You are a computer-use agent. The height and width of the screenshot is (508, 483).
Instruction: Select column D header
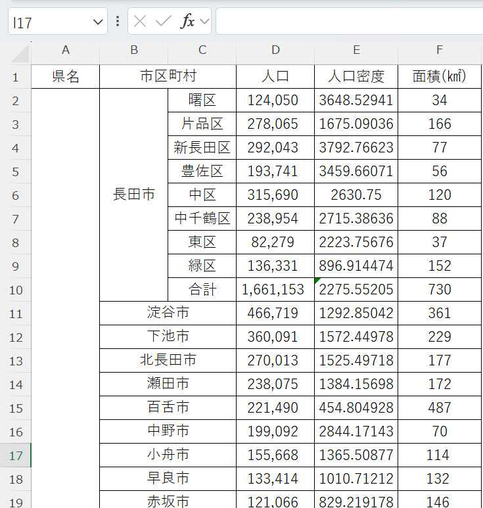(x=275, y=50)
